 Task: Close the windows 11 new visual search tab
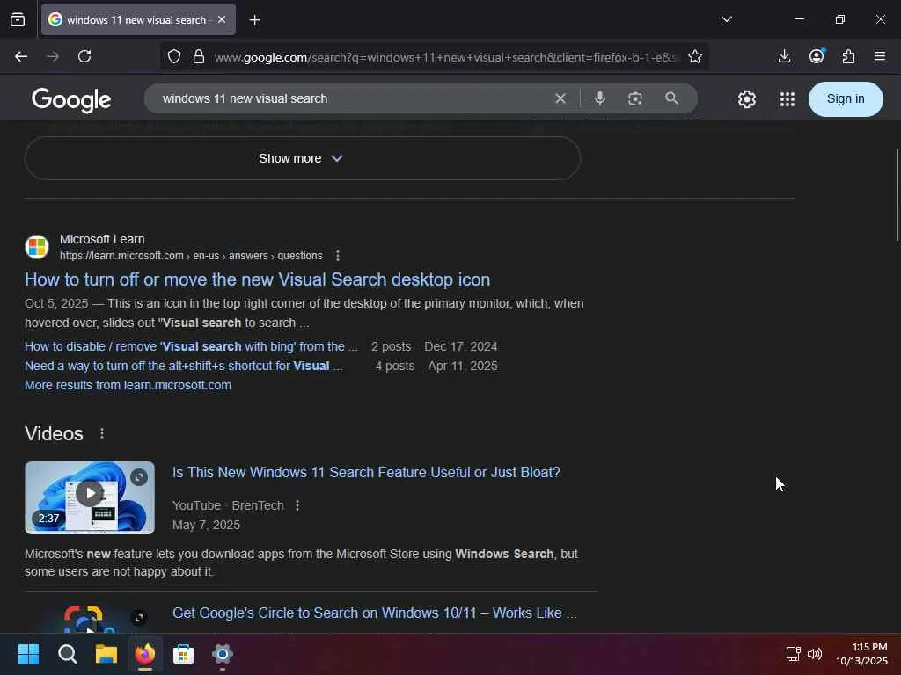pyautogui.click(x=222, y=19)
